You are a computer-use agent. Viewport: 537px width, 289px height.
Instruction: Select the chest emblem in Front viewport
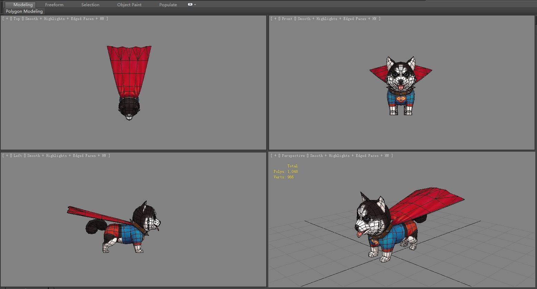coord(400,99)
